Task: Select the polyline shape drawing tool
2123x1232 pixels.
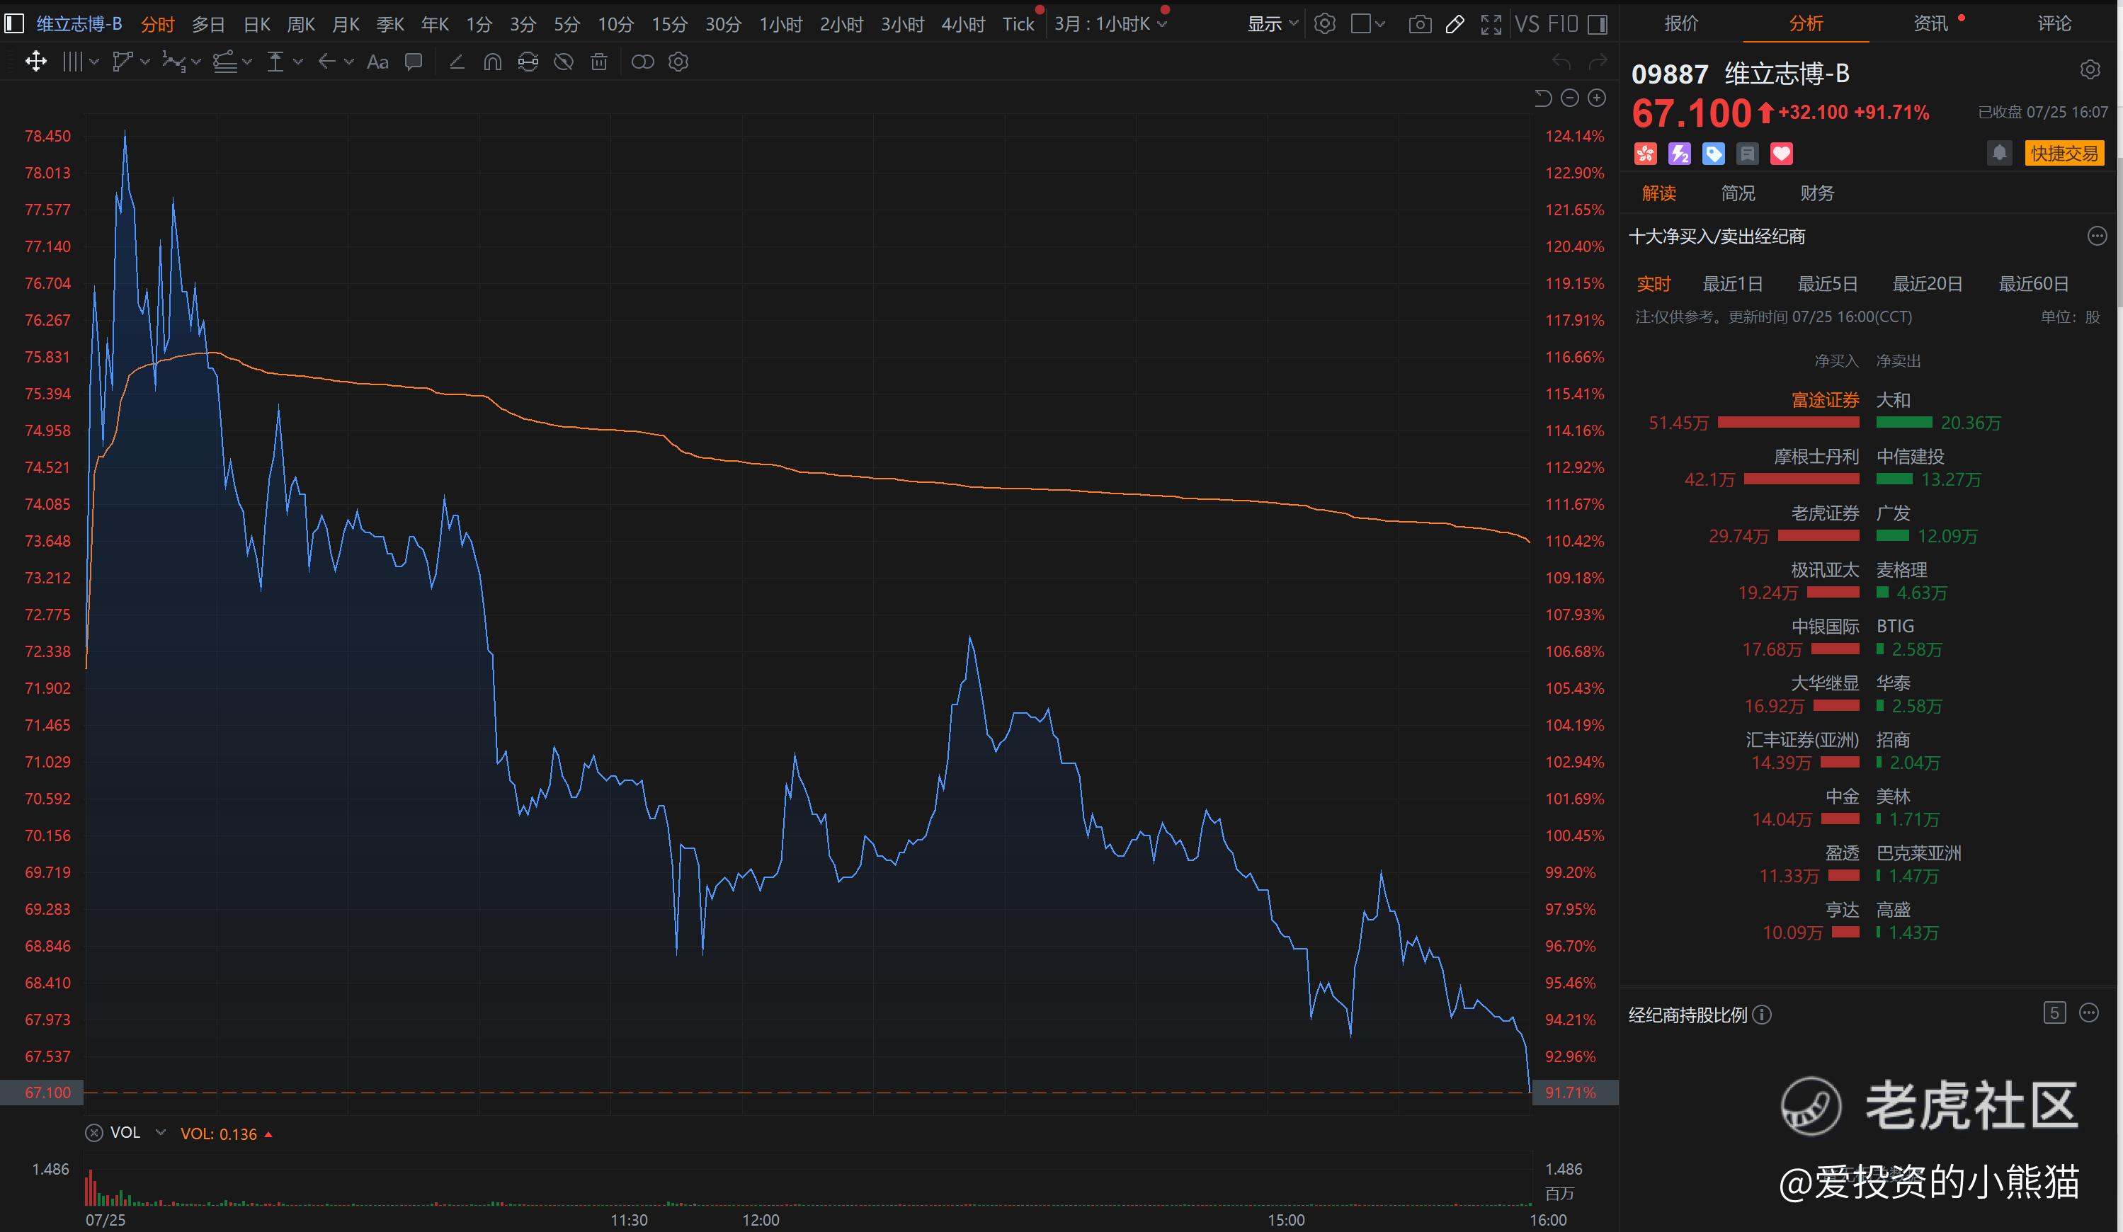Action: coord(123,62)
